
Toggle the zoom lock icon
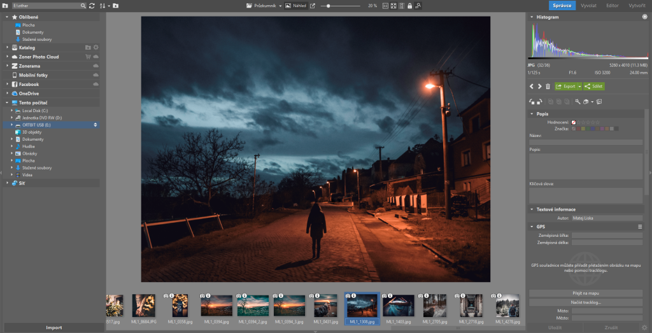410,6
